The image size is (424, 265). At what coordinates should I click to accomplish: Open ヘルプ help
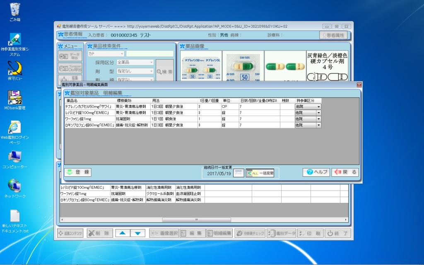316,172
